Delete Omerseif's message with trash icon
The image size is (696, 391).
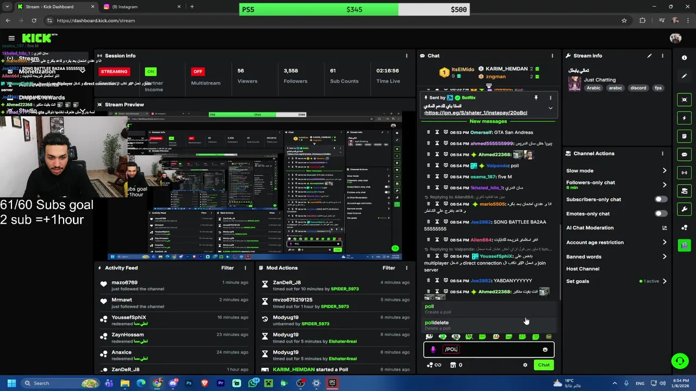428,132
